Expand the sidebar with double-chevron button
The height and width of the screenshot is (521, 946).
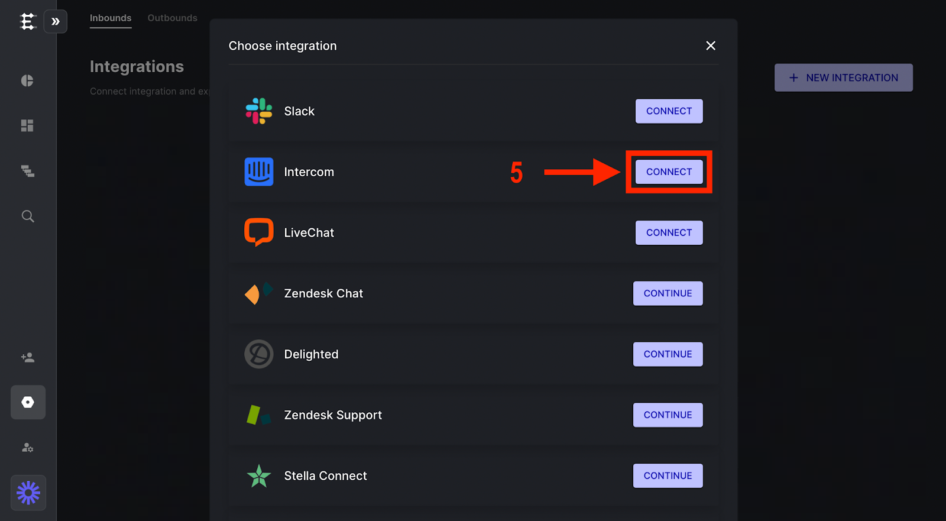coord(56,22)
